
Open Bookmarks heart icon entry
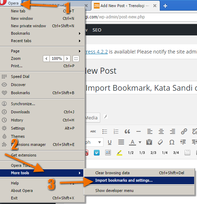click(42, 93)
